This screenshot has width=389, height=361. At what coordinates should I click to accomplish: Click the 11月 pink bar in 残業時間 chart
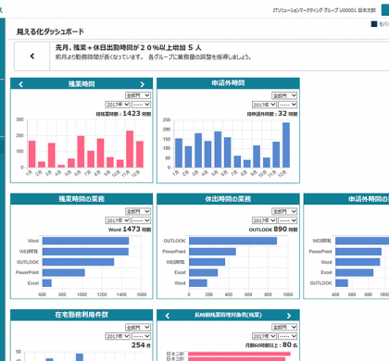(130, 149)
